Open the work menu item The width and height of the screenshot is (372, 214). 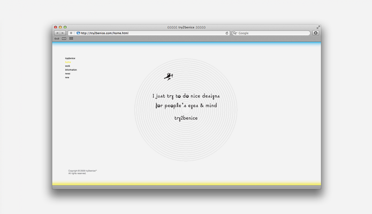(67, 66)
